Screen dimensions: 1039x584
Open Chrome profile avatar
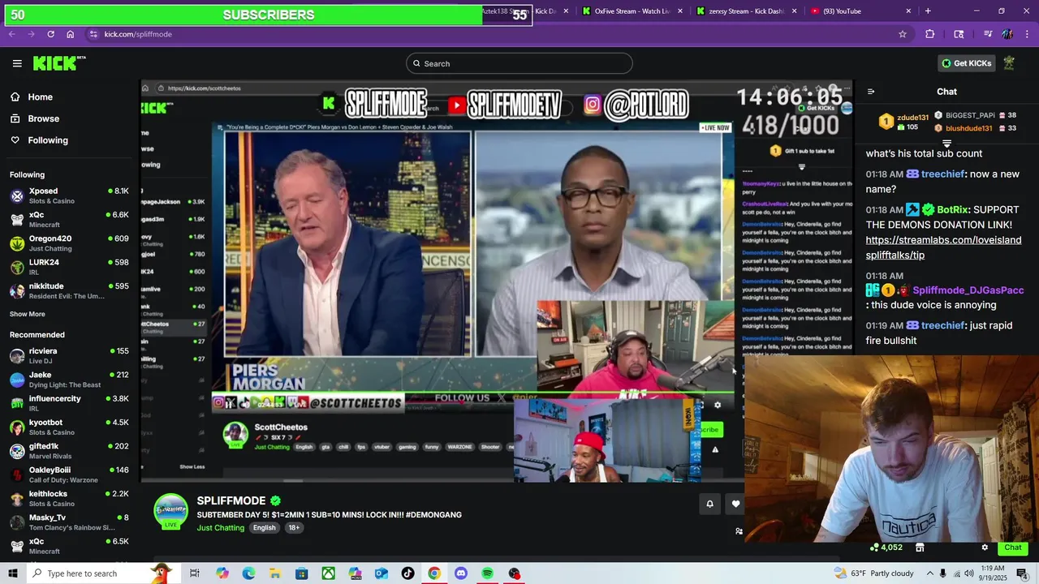[1007, 34]
